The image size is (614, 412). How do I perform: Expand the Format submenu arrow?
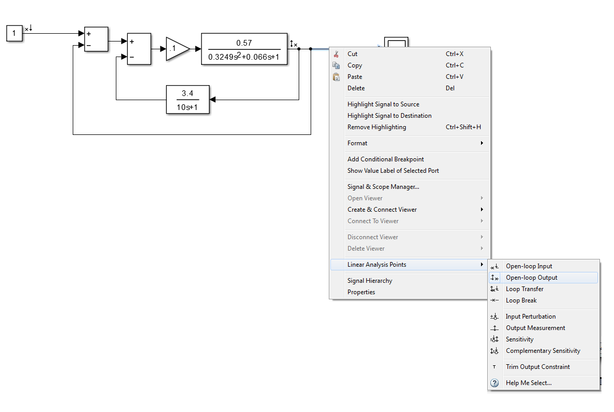tap(482, 143)
